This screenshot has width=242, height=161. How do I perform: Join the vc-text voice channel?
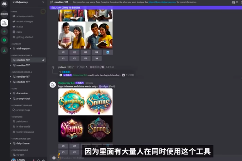(x=20, y=155)
